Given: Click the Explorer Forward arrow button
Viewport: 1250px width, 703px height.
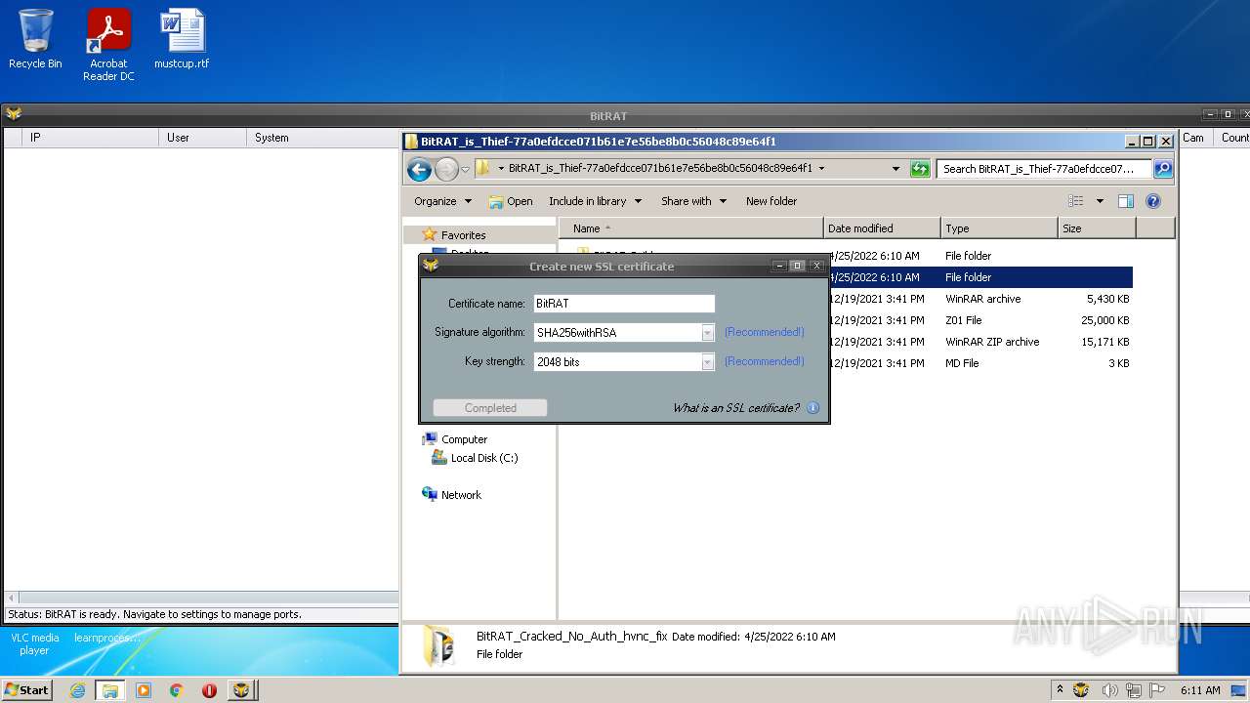Looking at the screenshot, I should 446,169.
